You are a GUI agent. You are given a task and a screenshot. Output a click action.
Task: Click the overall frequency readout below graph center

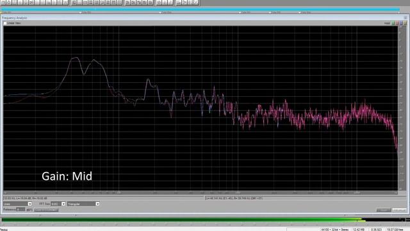[x=234, y=198]
